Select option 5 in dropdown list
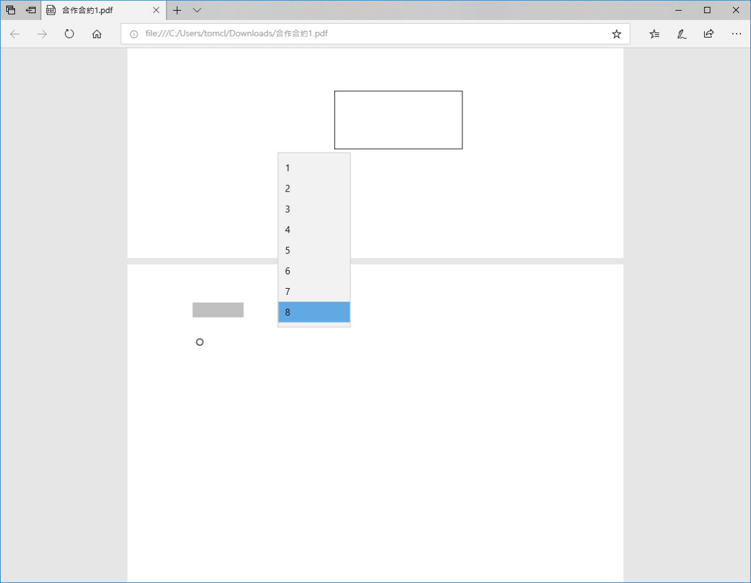 [x=314, y=250]
